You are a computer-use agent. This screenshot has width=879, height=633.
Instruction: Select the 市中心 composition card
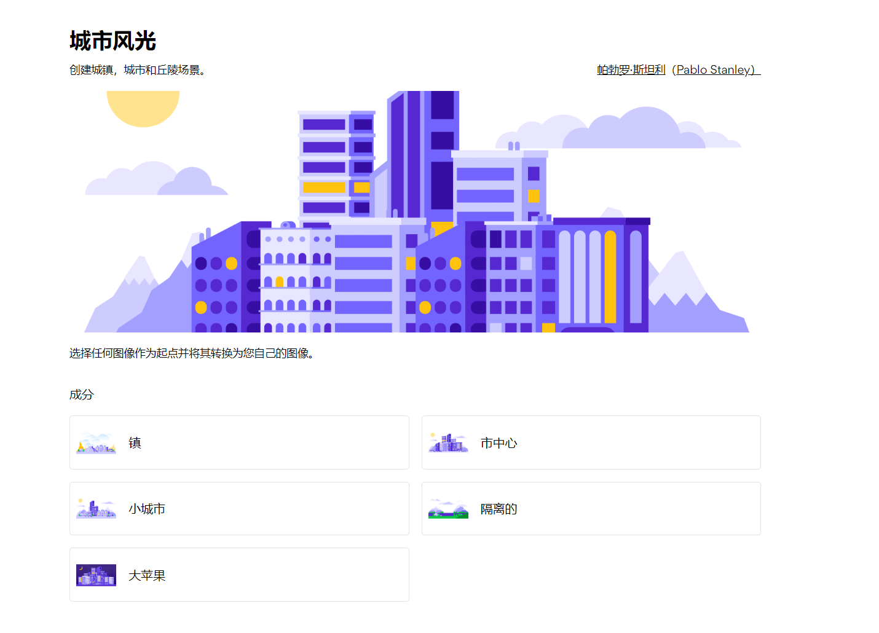[591, 442]
